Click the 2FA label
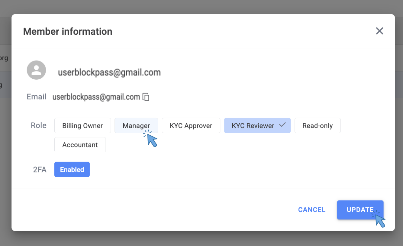Image resolution: width=403 pixels, height=246 pixels. pyautogui.click(x=40, y=170)
